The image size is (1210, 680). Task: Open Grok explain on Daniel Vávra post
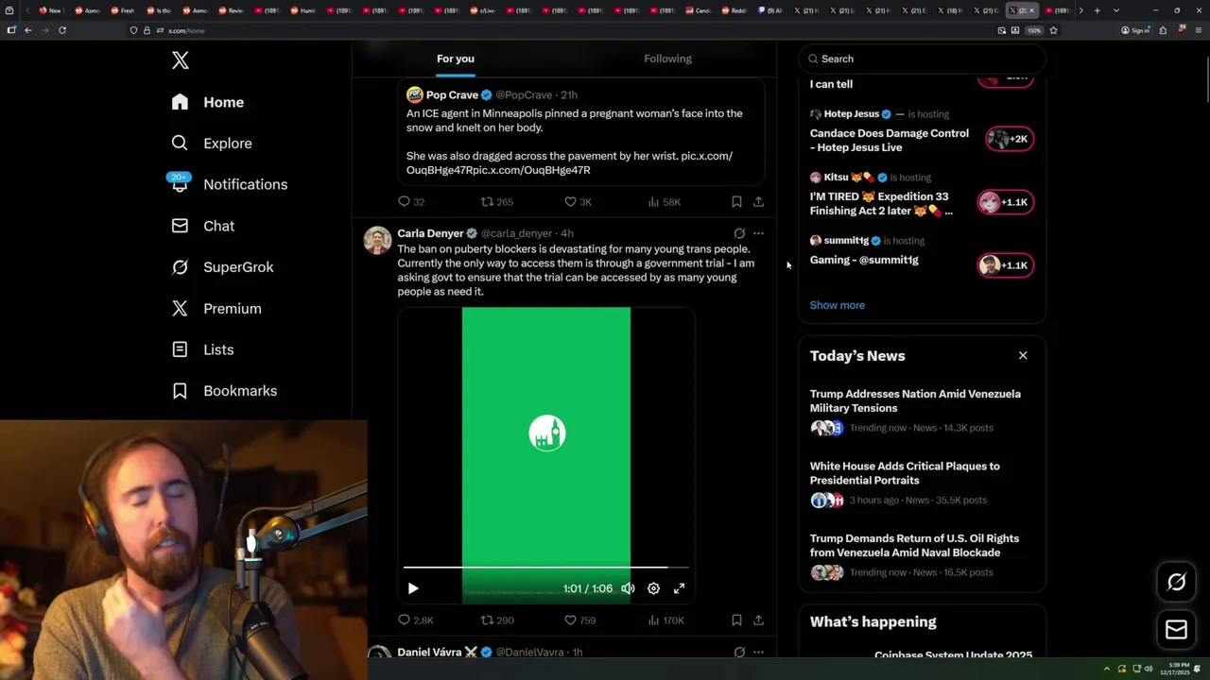[739, 652]
